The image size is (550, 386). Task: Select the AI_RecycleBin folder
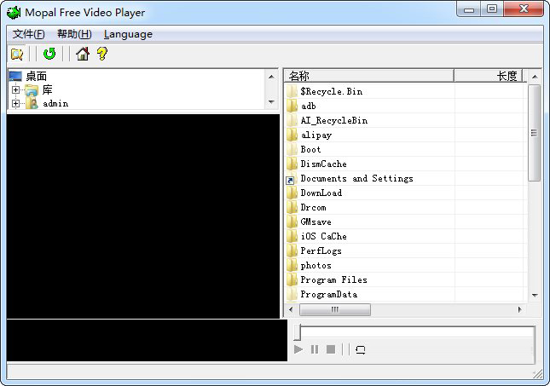[334, 121]
